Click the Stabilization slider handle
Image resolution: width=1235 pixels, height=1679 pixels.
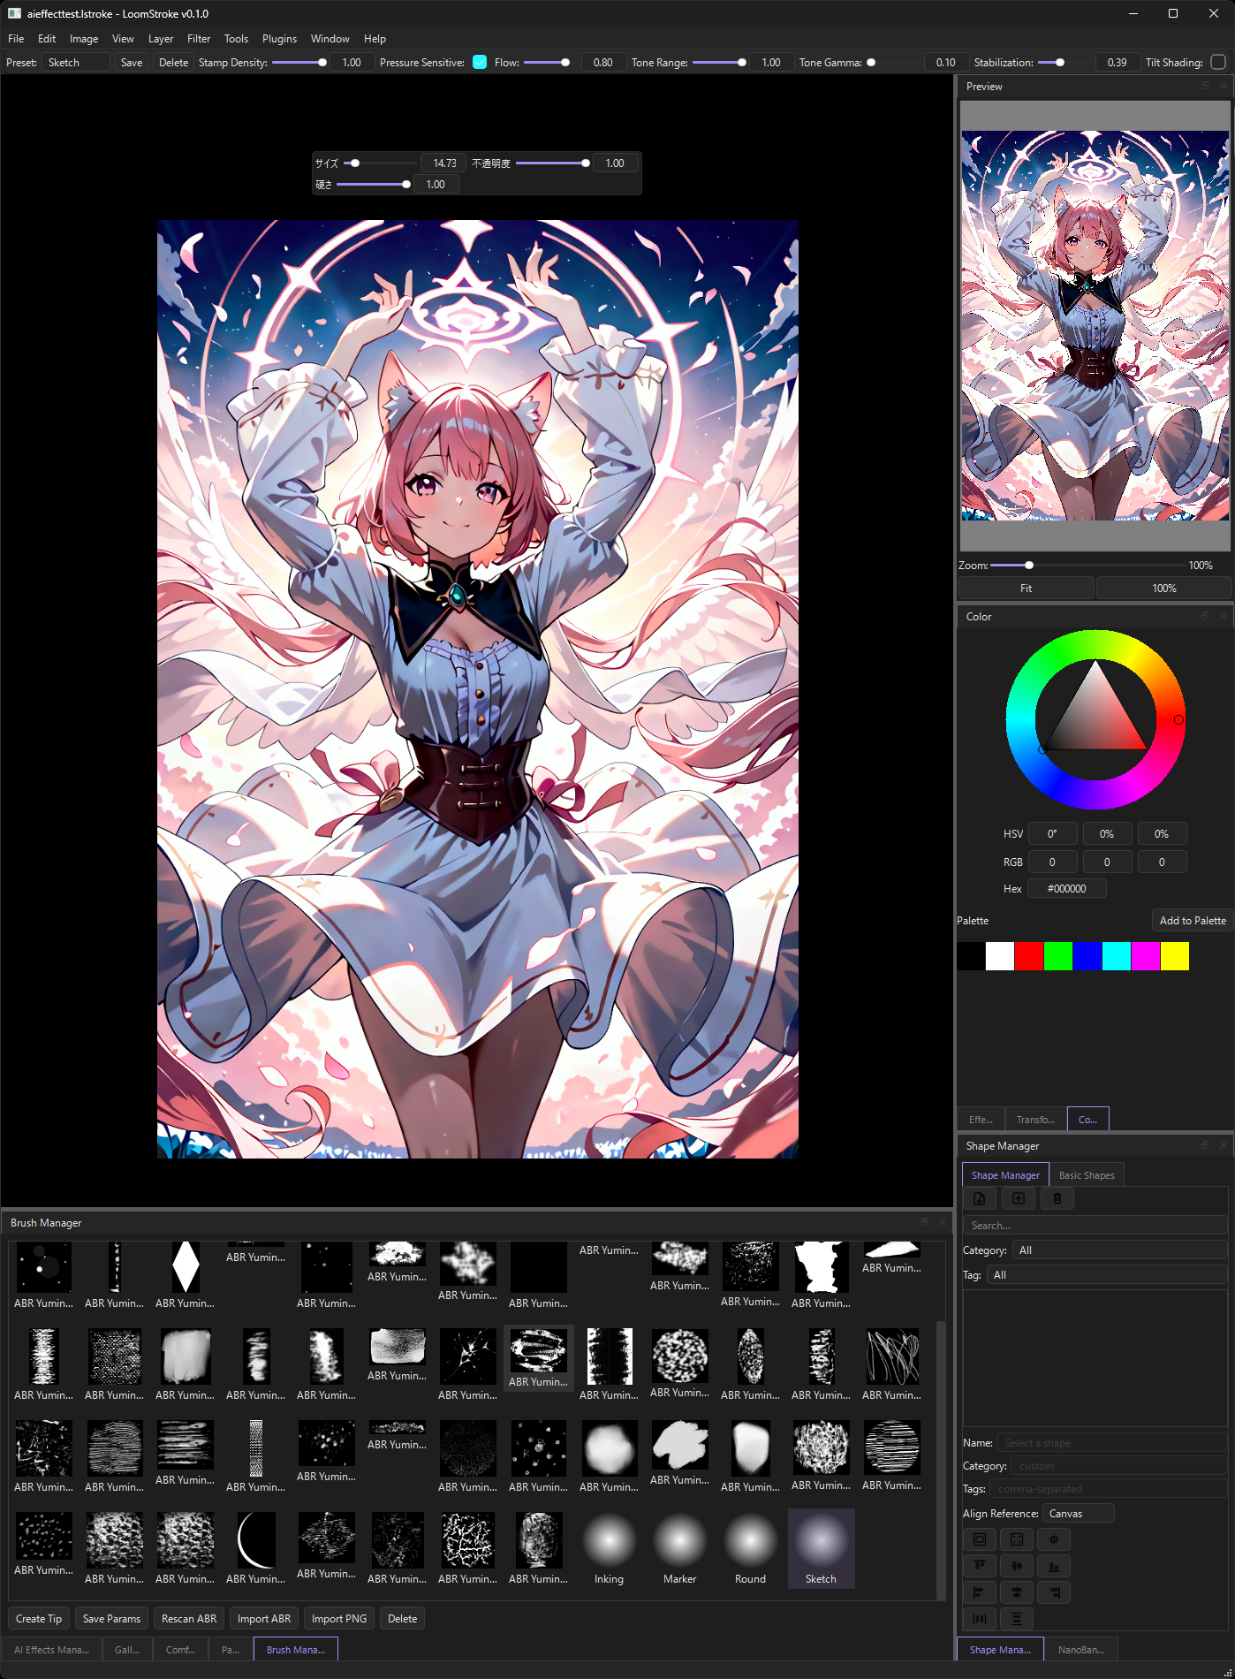click(x=1060, y=62)
